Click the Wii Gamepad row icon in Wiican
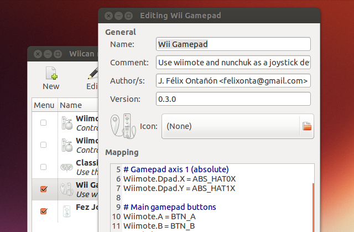354x232 pixels. click(66, 189)
